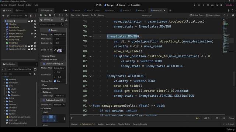Image resolution: width=236 pixels, height=132 pixels.
Task: Reset the Dead Texture property revert icon
Action: [51, 50]
